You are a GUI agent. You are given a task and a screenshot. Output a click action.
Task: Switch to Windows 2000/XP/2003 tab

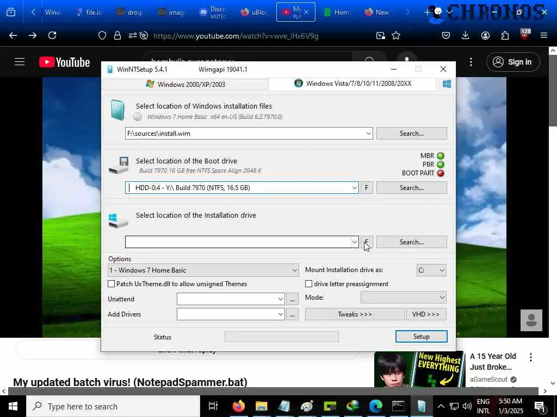pos(185,84)
